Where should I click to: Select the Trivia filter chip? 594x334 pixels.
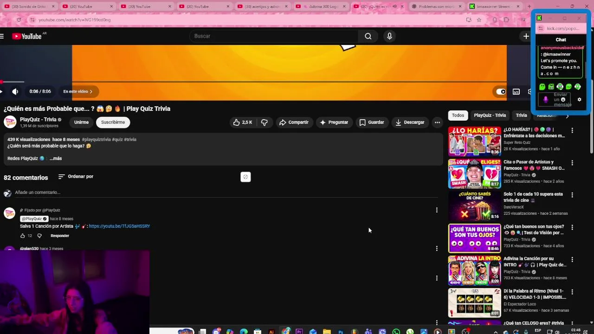click(x=522, y=116)
